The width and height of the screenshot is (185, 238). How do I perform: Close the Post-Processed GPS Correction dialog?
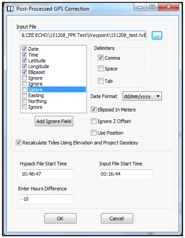click(x=168, y=7)
